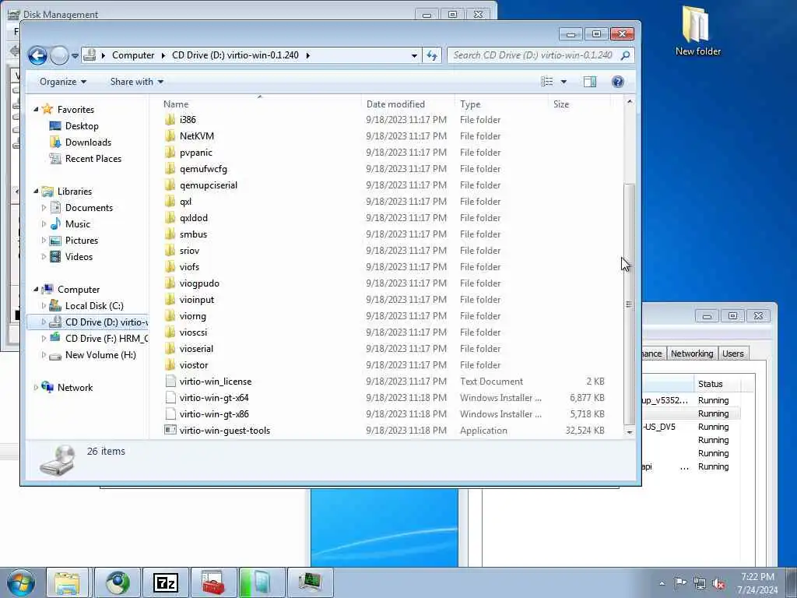Collapse the Computer tree group
This screenshot has width=797, height=598.
coord(36,290)
